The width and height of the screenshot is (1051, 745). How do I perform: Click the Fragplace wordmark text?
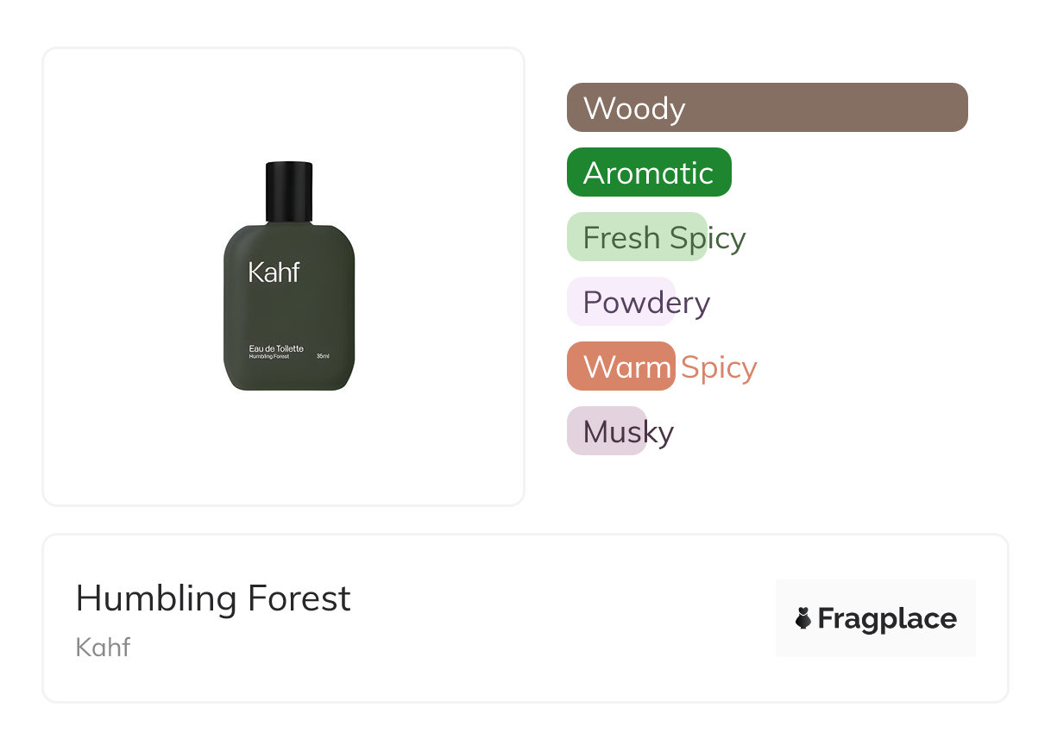pyautogui.click(x=887, y=618)
